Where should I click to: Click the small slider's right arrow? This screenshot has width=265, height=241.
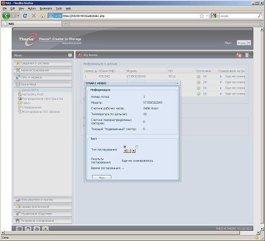133,150
